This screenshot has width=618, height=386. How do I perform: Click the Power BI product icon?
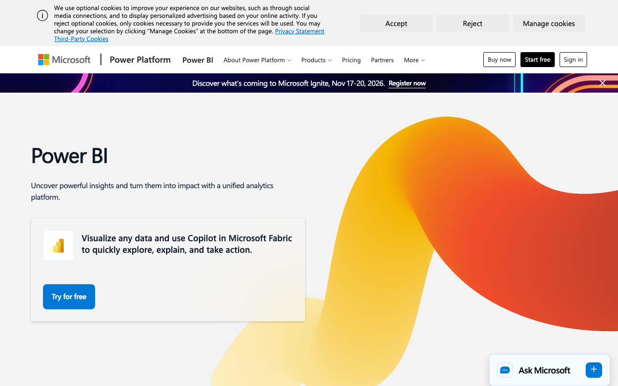[x=58, y=246]
